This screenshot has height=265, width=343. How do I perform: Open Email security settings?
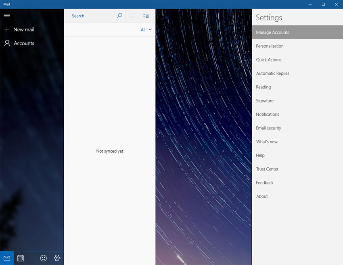tap(297, 128)
